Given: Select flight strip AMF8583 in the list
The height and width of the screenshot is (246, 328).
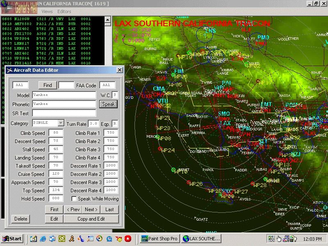Looking at the screenshot, I should (x=46, y=24).
